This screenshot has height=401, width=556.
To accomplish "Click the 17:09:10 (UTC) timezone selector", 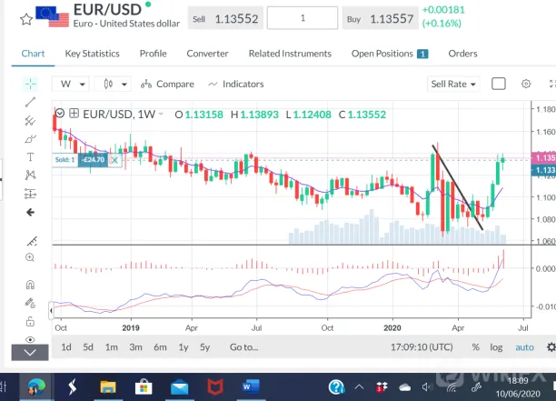I will coord(422,347).
